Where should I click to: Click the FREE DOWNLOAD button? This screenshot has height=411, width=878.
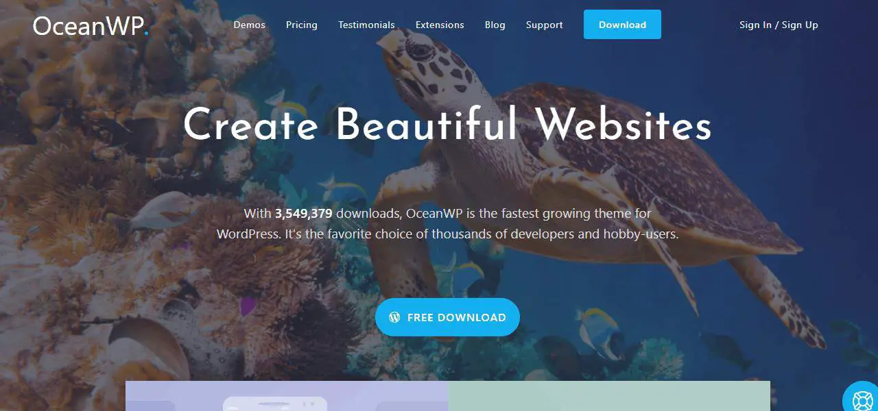(447, 317)
